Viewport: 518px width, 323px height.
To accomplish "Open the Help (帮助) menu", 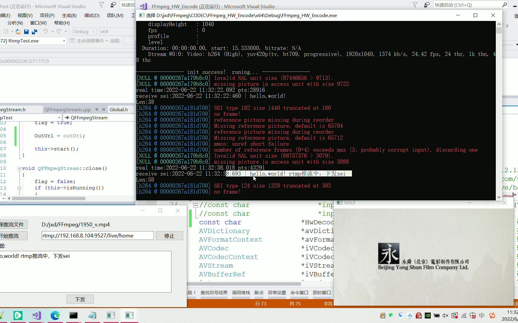I will pos(62,23).
